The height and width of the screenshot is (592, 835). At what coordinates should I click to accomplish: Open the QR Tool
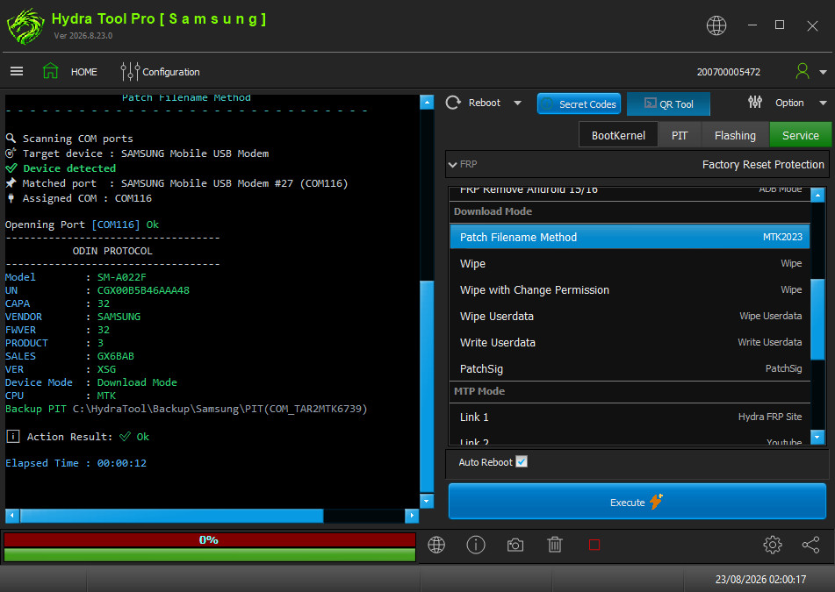(x=668, y=103)
